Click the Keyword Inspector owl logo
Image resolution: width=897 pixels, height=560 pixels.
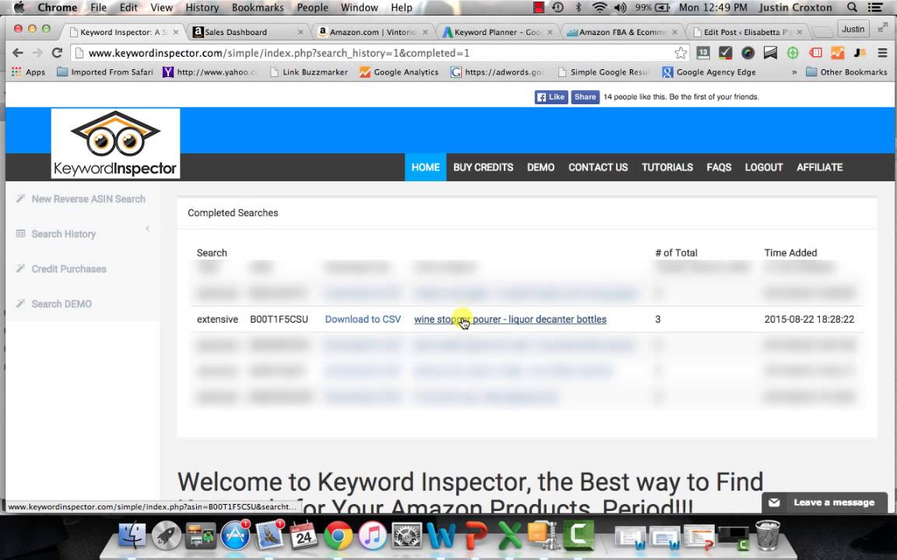pyautogui.click(x=115, y=143)
